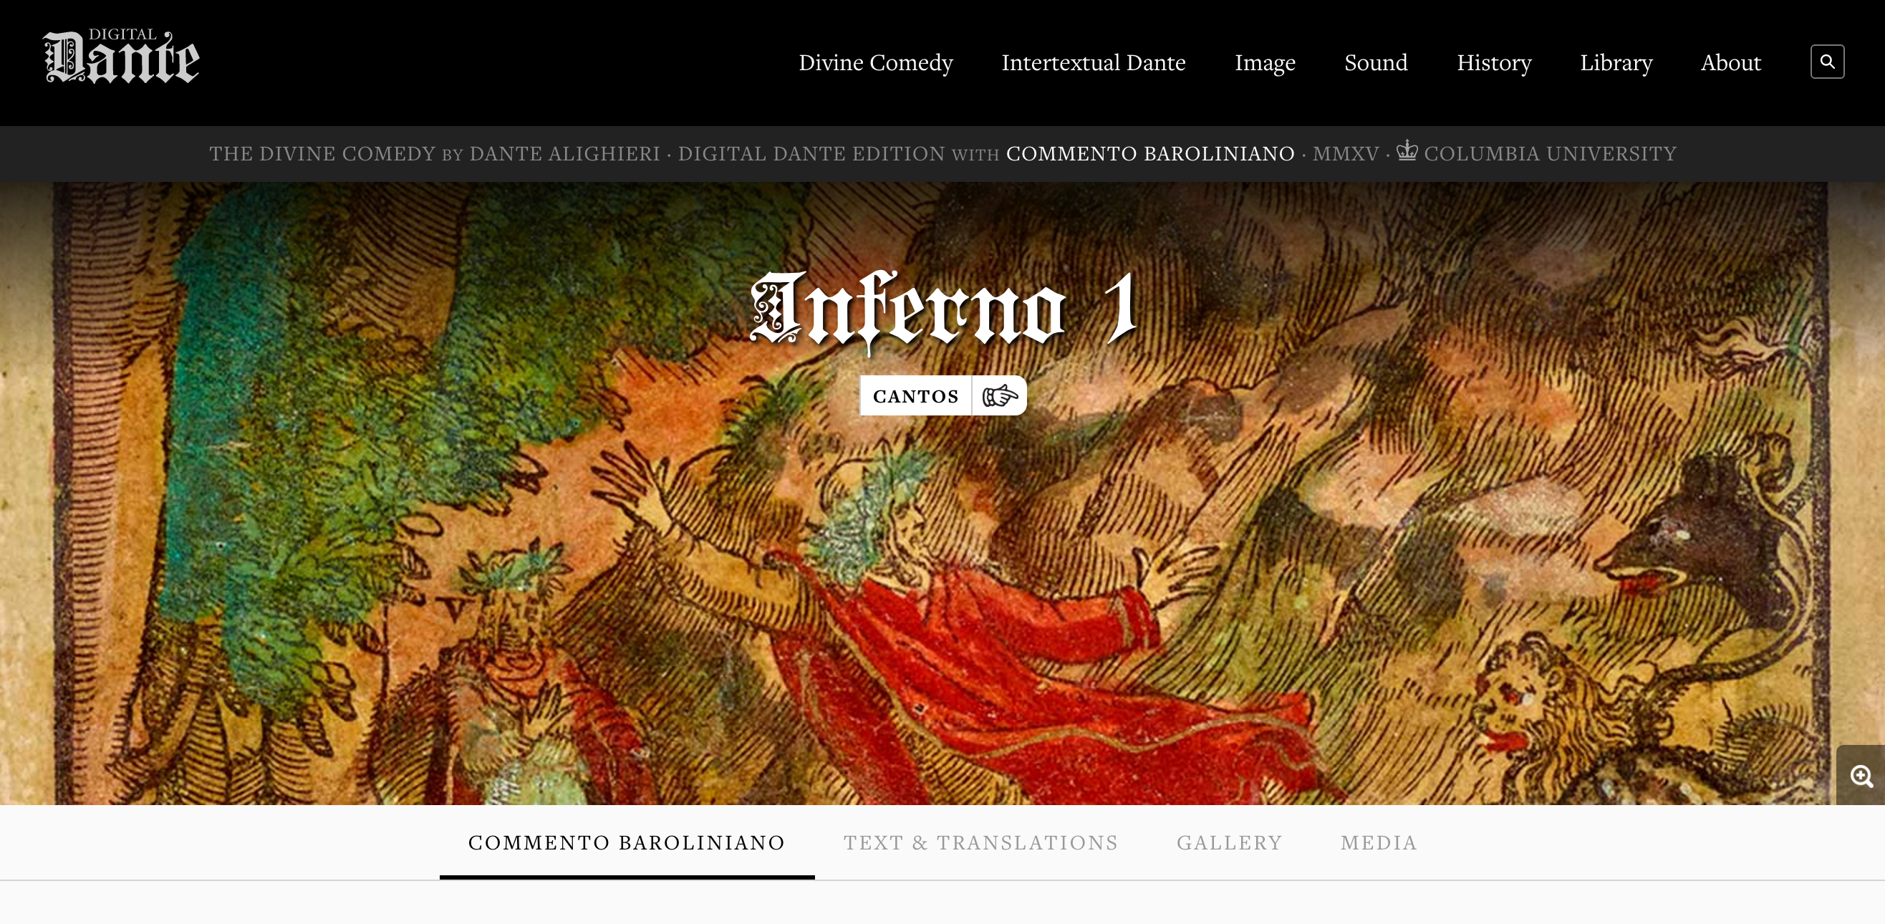Click the Inferno 1 title heading
This screenshot has height=924, width=1885.
click(942, 311)
